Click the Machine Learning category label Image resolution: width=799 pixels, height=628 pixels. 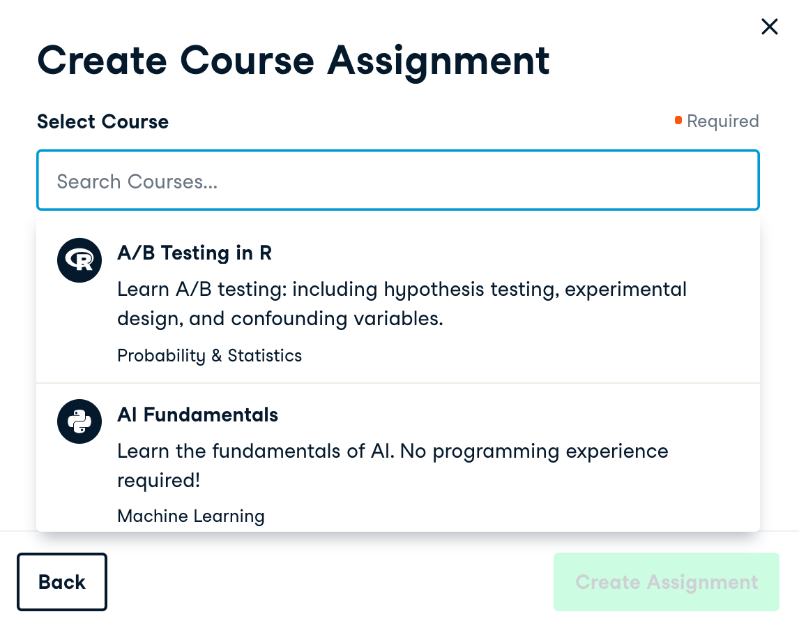191,516
